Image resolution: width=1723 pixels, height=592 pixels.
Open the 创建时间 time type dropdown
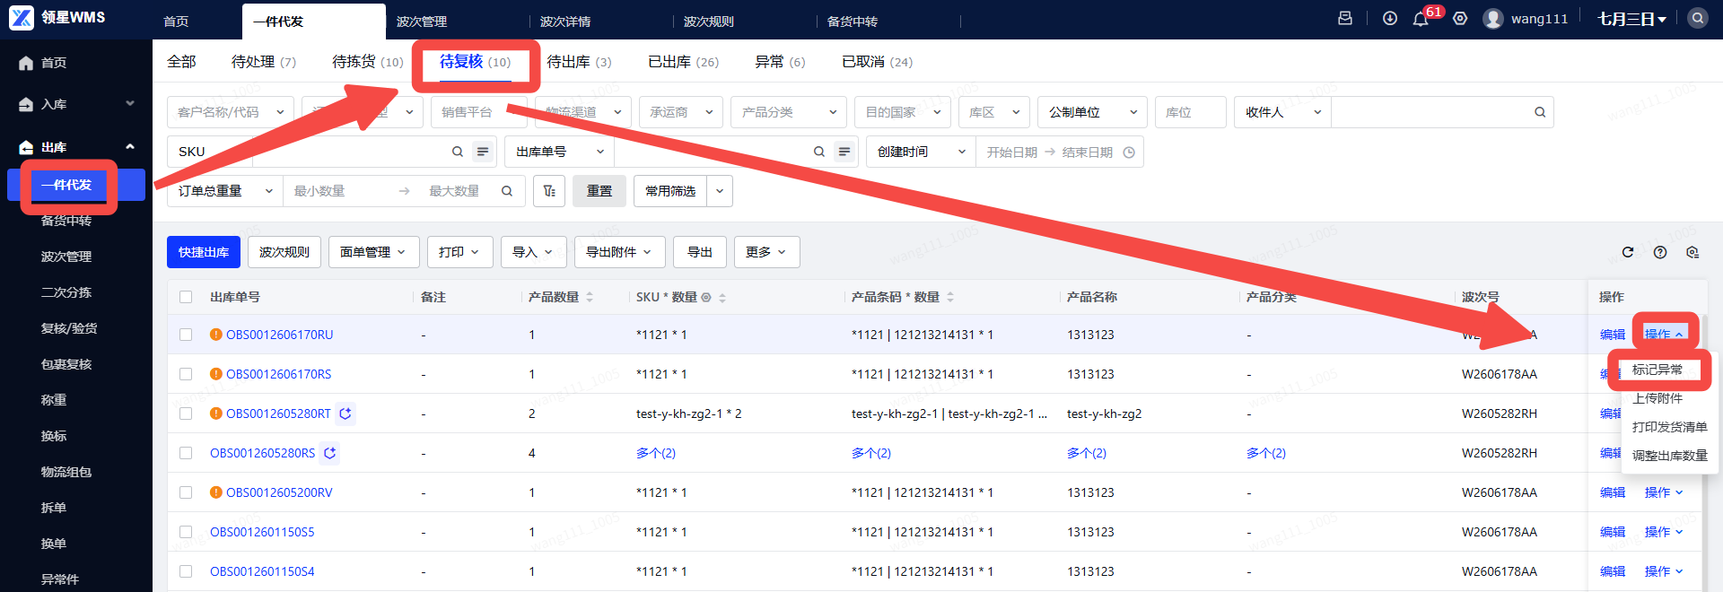tap(921, 152)
